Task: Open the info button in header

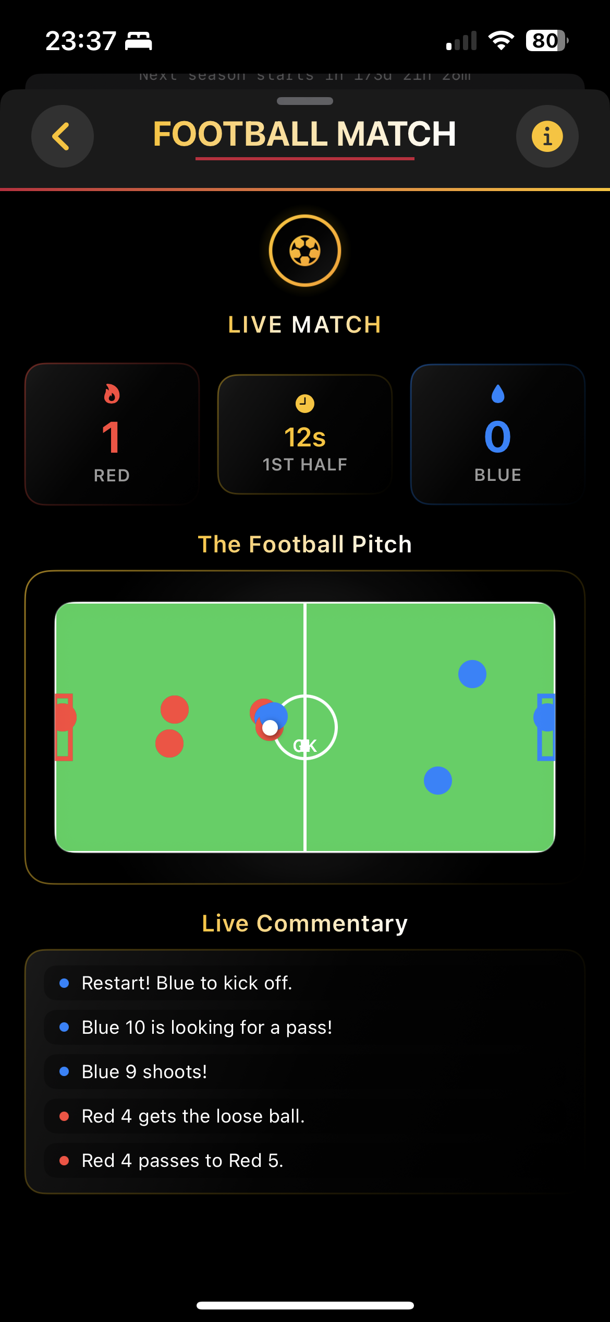Action: coord(547,136)
